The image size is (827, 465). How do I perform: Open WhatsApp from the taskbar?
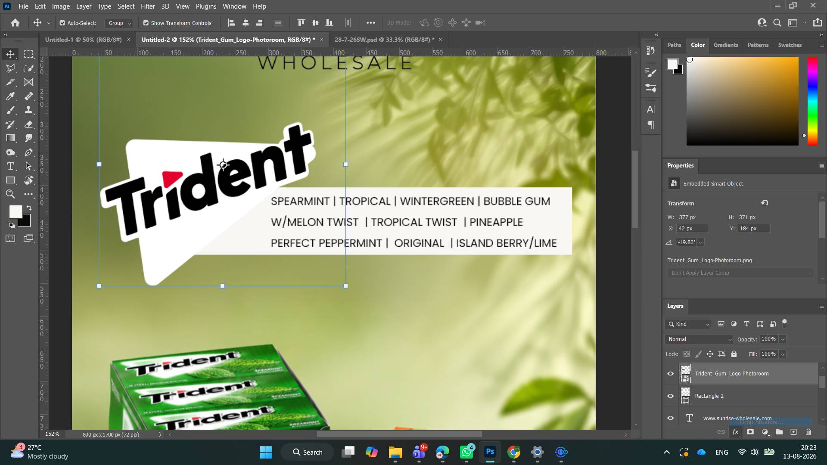(466, 452)
